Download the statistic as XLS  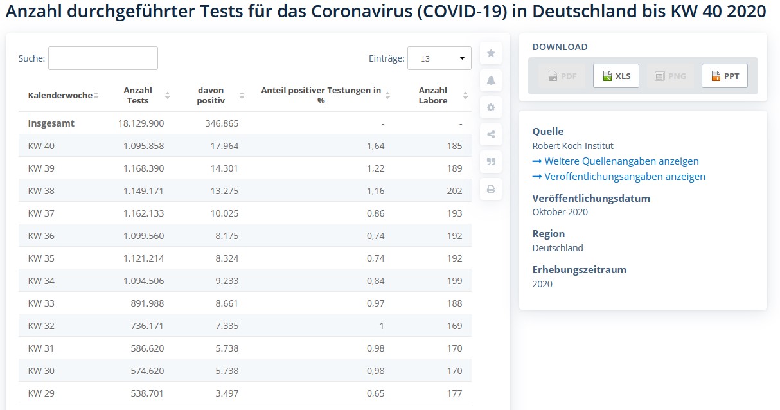(x=616, y=76)
